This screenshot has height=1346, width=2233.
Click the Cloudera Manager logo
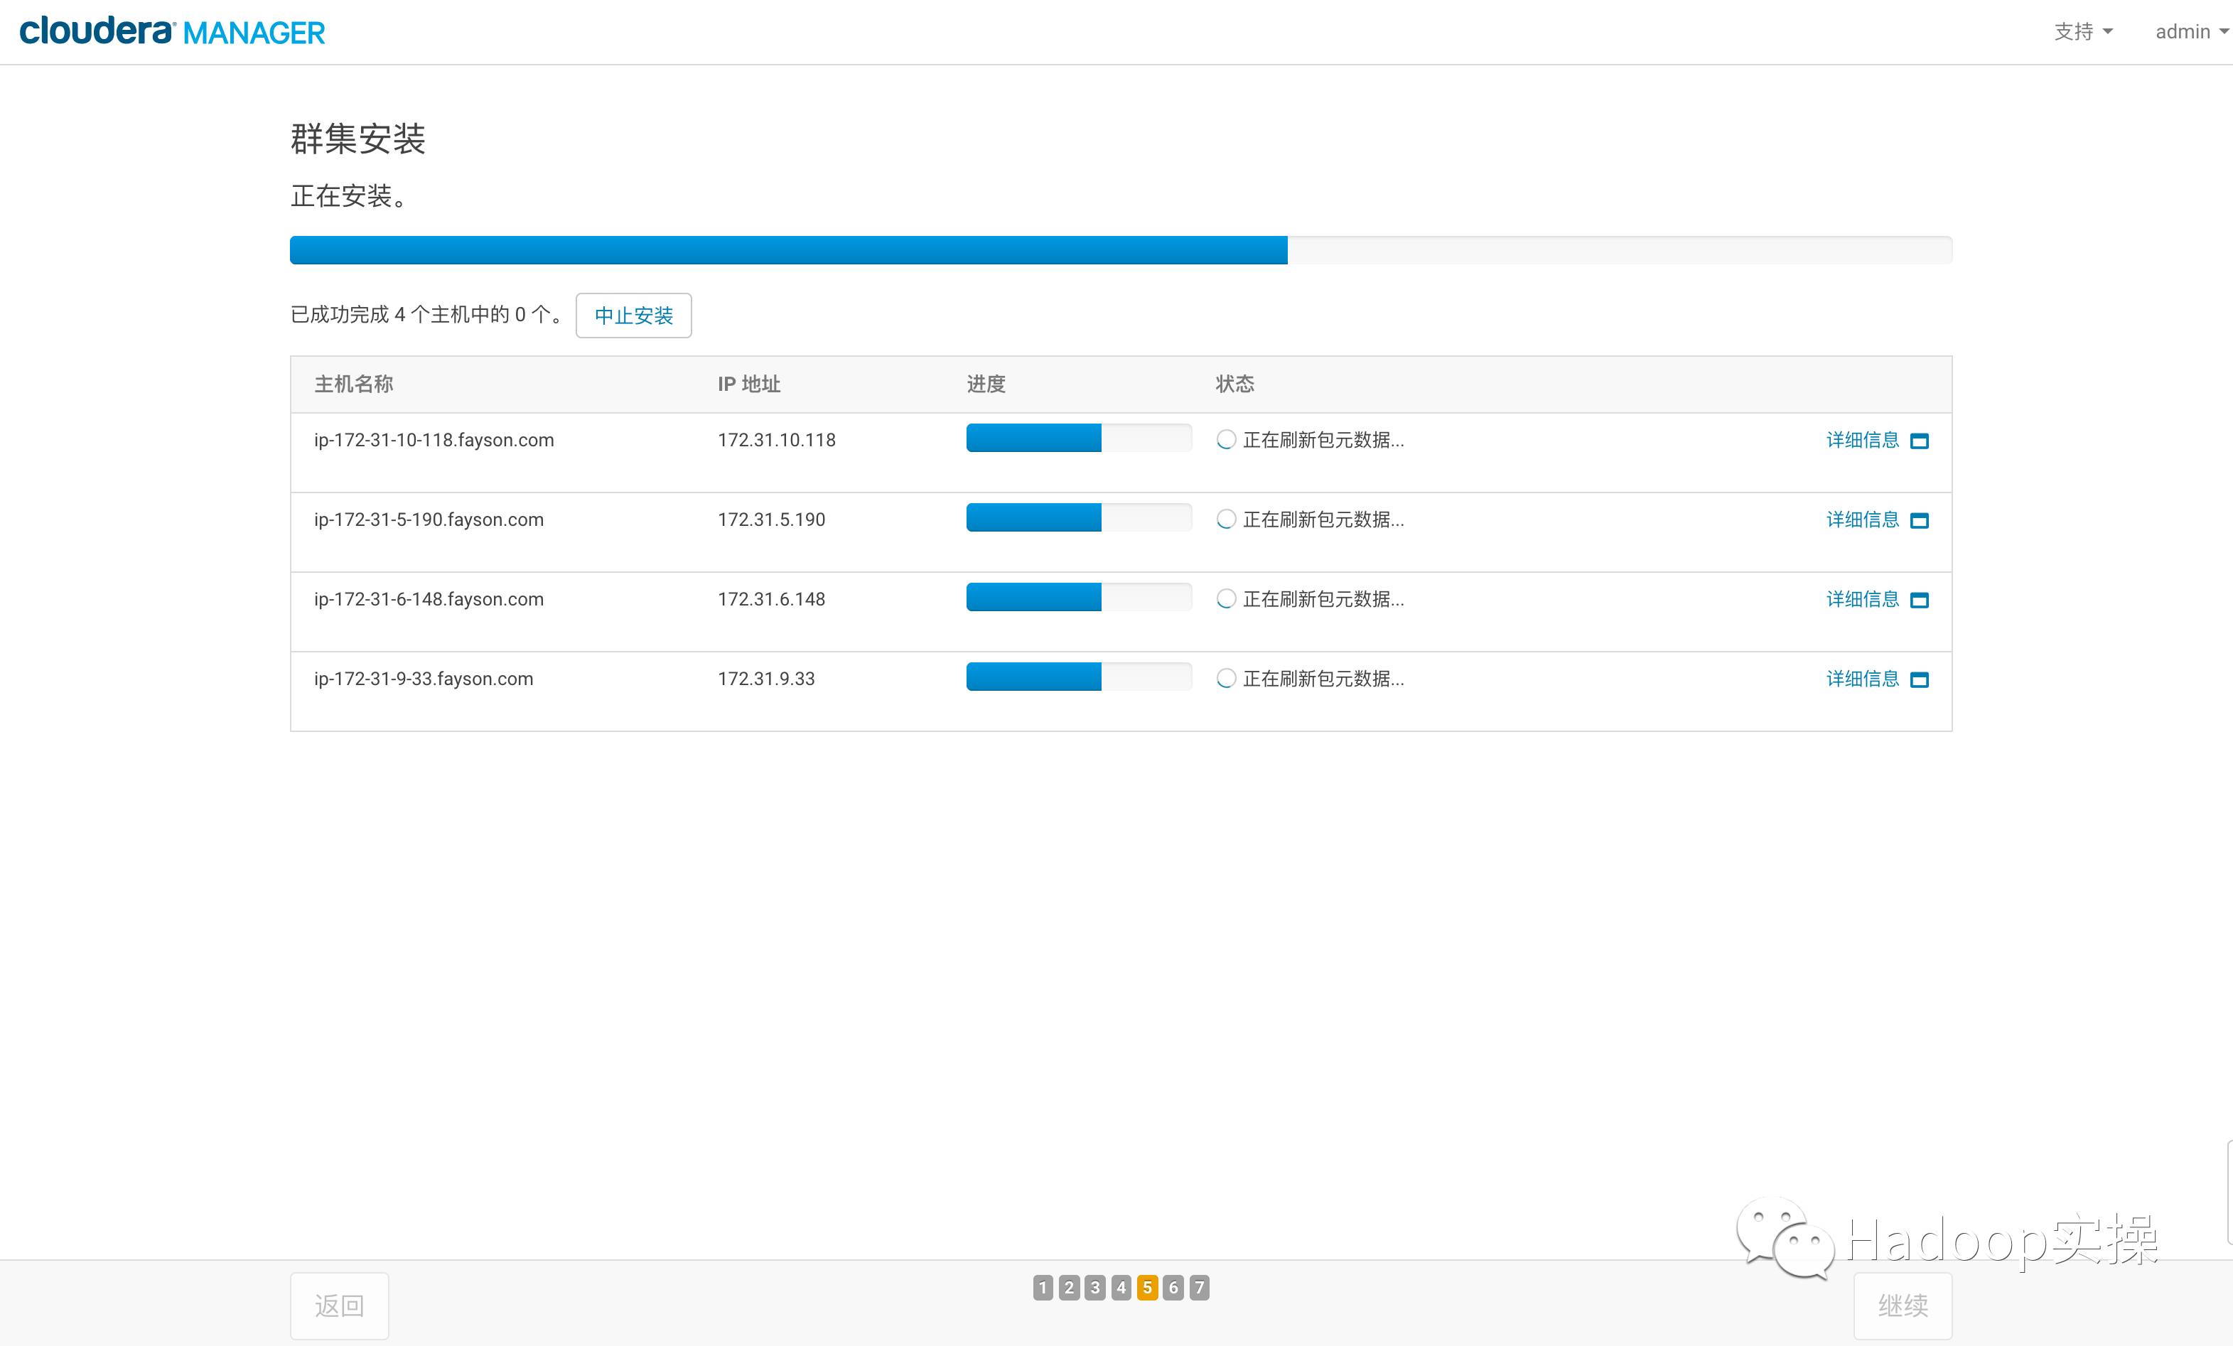point(172,32)
